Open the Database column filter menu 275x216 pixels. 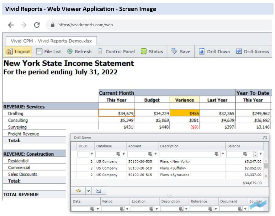click(x=124, y=154)
